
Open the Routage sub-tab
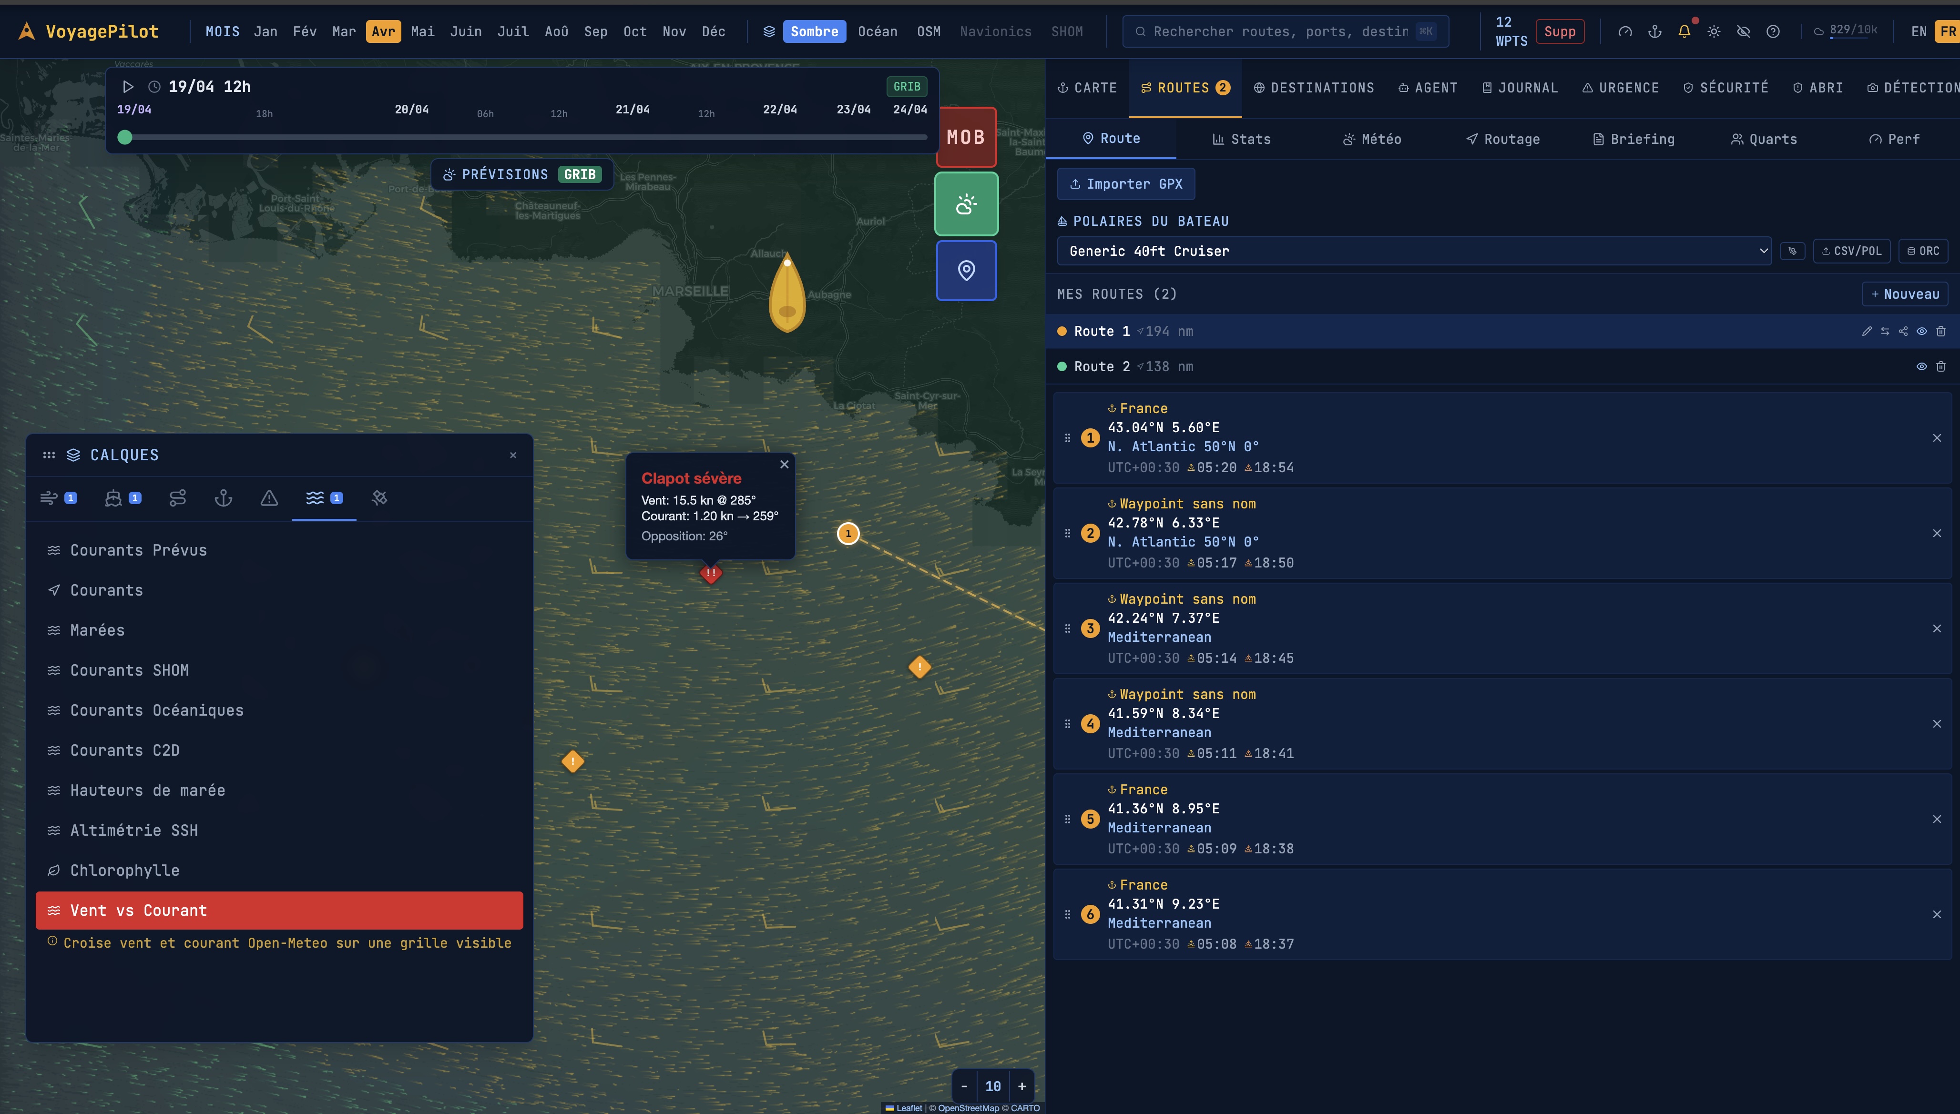click(1503, 139)
